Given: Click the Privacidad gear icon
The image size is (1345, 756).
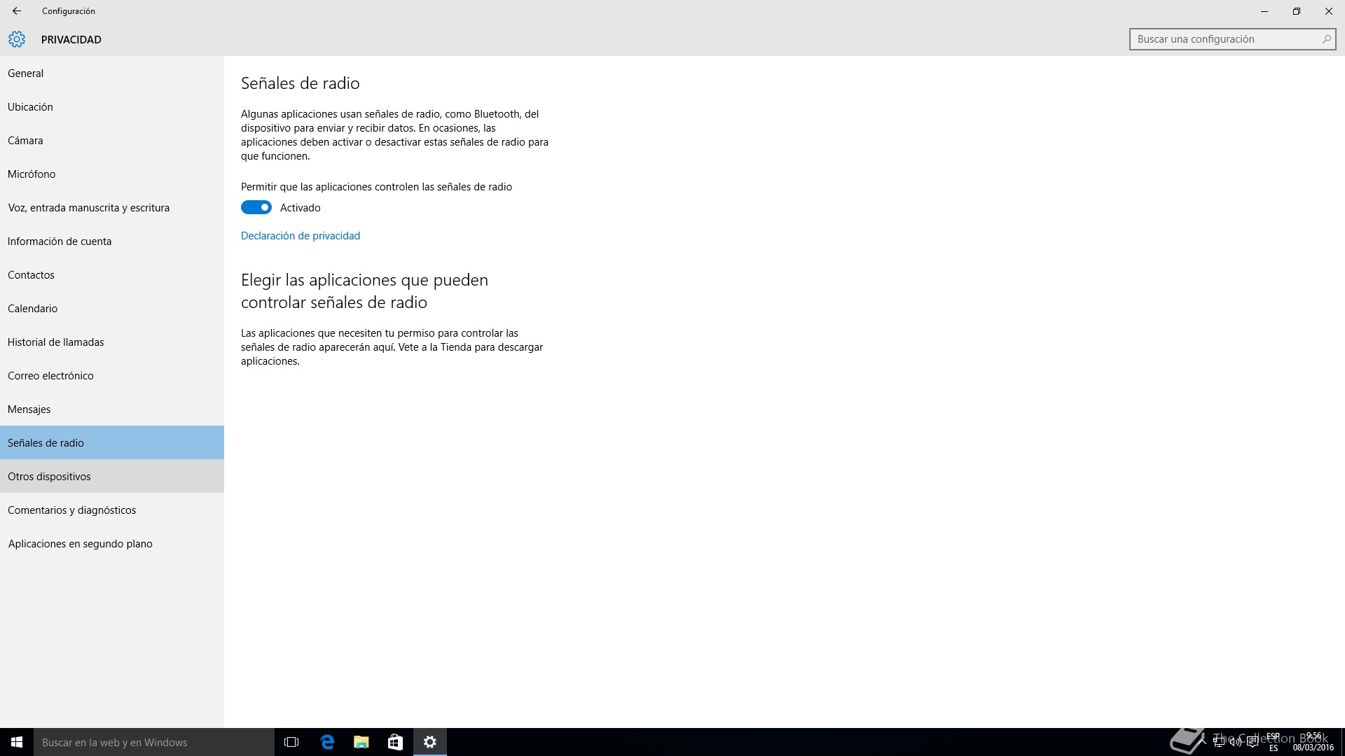Looking at the screenshot, I should [17, 39].
